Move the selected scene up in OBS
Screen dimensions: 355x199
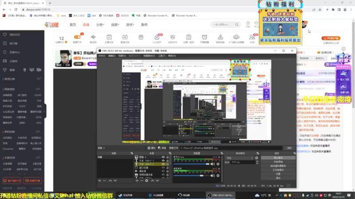(110, 180)
